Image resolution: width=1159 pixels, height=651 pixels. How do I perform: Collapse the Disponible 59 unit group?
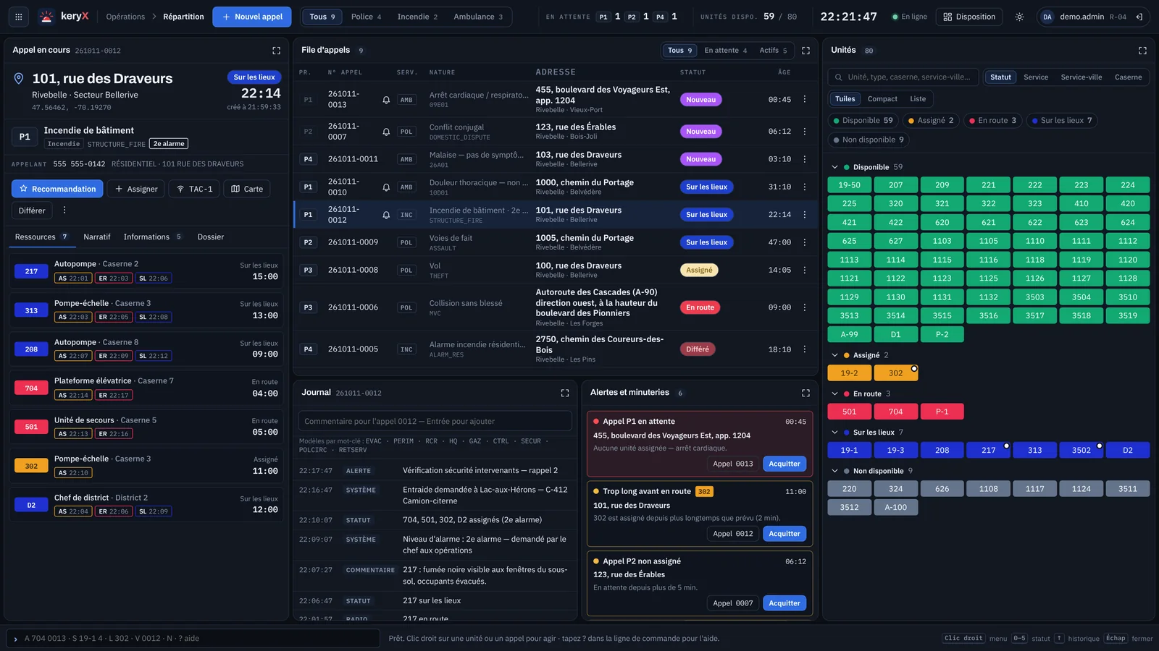click(834, 167)
